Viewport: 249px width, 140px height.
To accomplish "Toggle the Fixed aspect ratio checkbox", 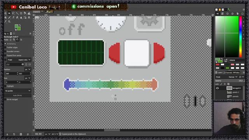I will pyautogui.click(x=5, y=60).
